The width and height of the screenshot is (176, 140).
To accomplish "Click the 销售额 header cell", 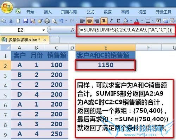I will tap(57, 55).
